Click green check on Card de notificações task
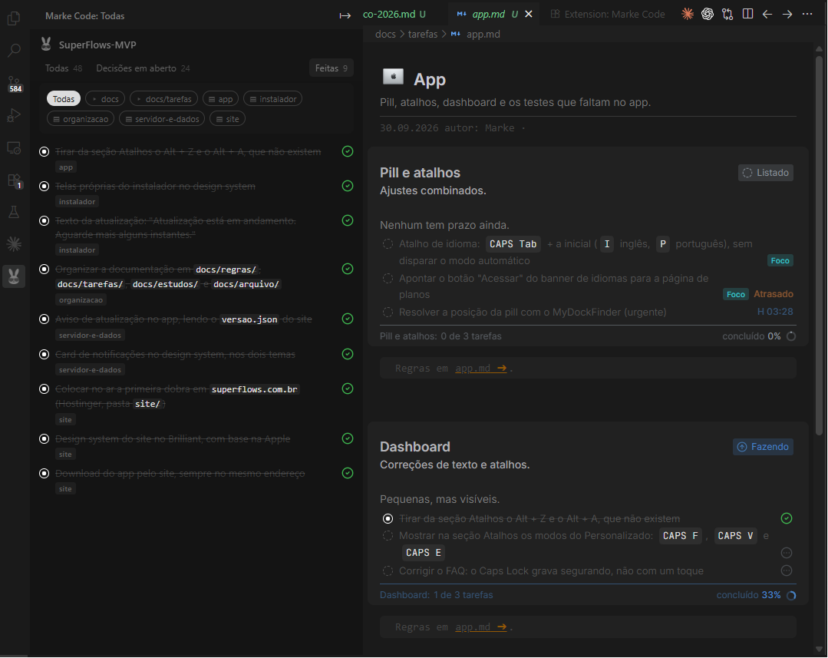 tap(348, 354)
